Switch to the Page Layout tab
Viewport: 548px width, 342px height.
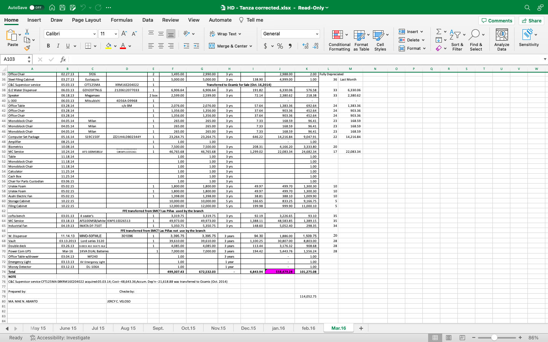coord(86,20)
